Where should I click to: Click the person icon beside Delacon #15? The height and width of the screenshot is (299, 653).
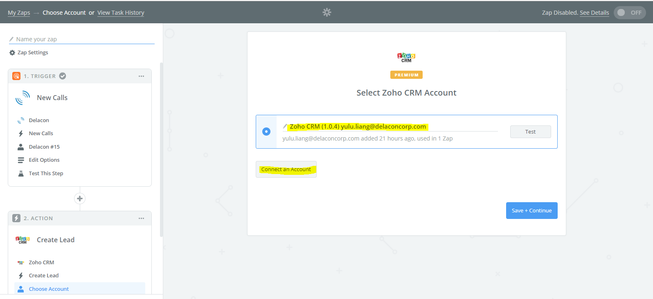[x=21, y=147]
